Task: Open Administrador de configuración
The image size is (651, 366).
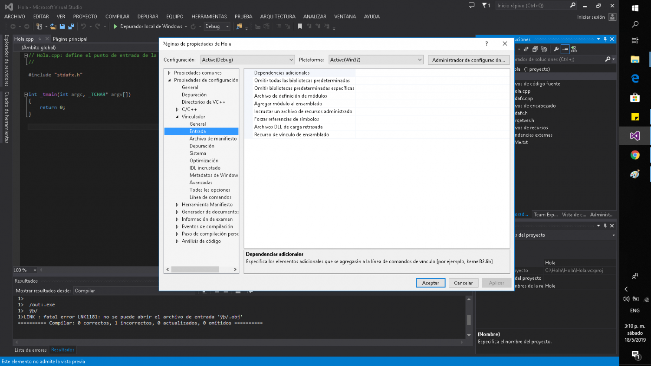Action: [469, 60]
